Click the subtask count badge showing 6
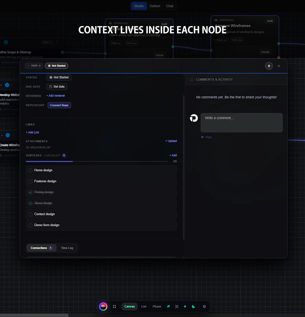 pyautogui.click(x=64, y=155)
